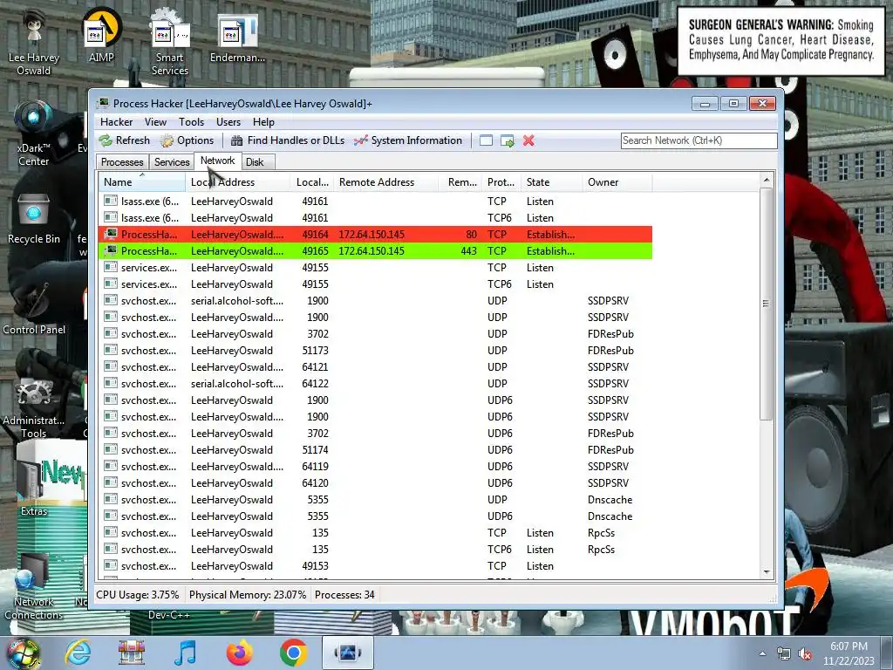Select the services.exe TCP Listen row
893x670 pixels.
click(x=375, y=267)
